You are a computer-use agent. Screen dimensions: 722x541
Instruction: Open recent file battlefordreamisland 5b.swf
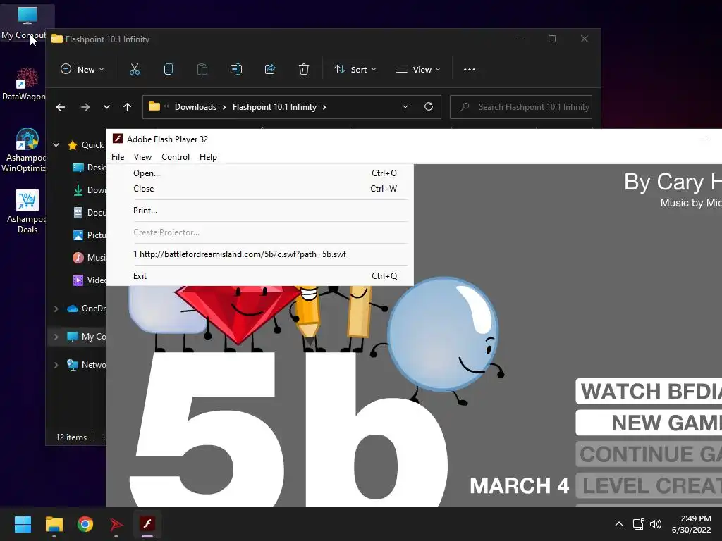[260, 254]
